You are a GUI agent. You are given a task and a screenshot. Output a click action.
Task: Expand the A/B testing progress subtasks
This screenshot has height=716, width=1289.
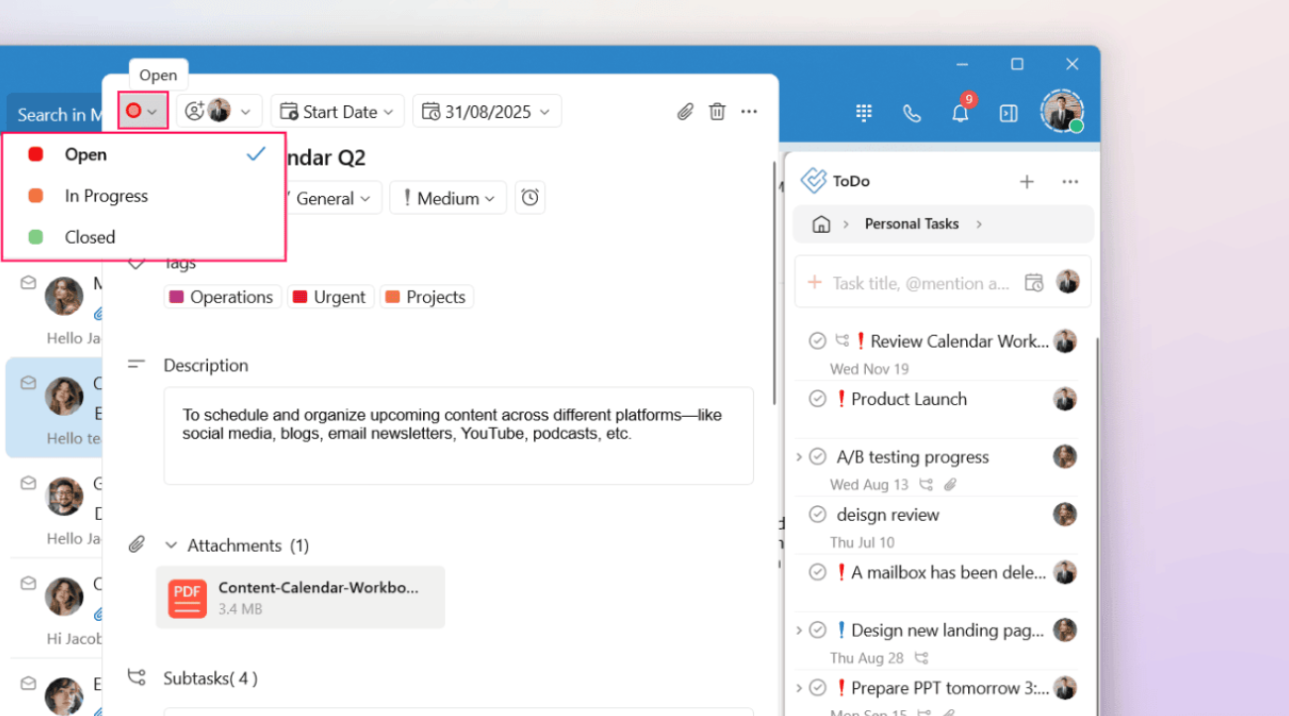(799, 457)
